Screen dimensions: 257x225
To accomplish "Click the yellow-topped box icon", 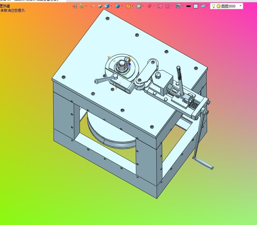I will (x=100, y=6).
